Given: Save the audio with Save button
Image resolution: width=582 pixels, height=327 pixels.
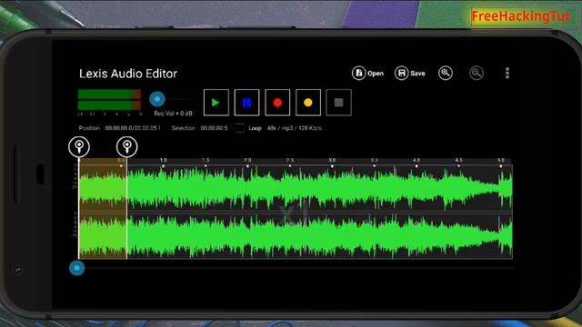Looking at the screenshot, I should click(x=410, y=73).
